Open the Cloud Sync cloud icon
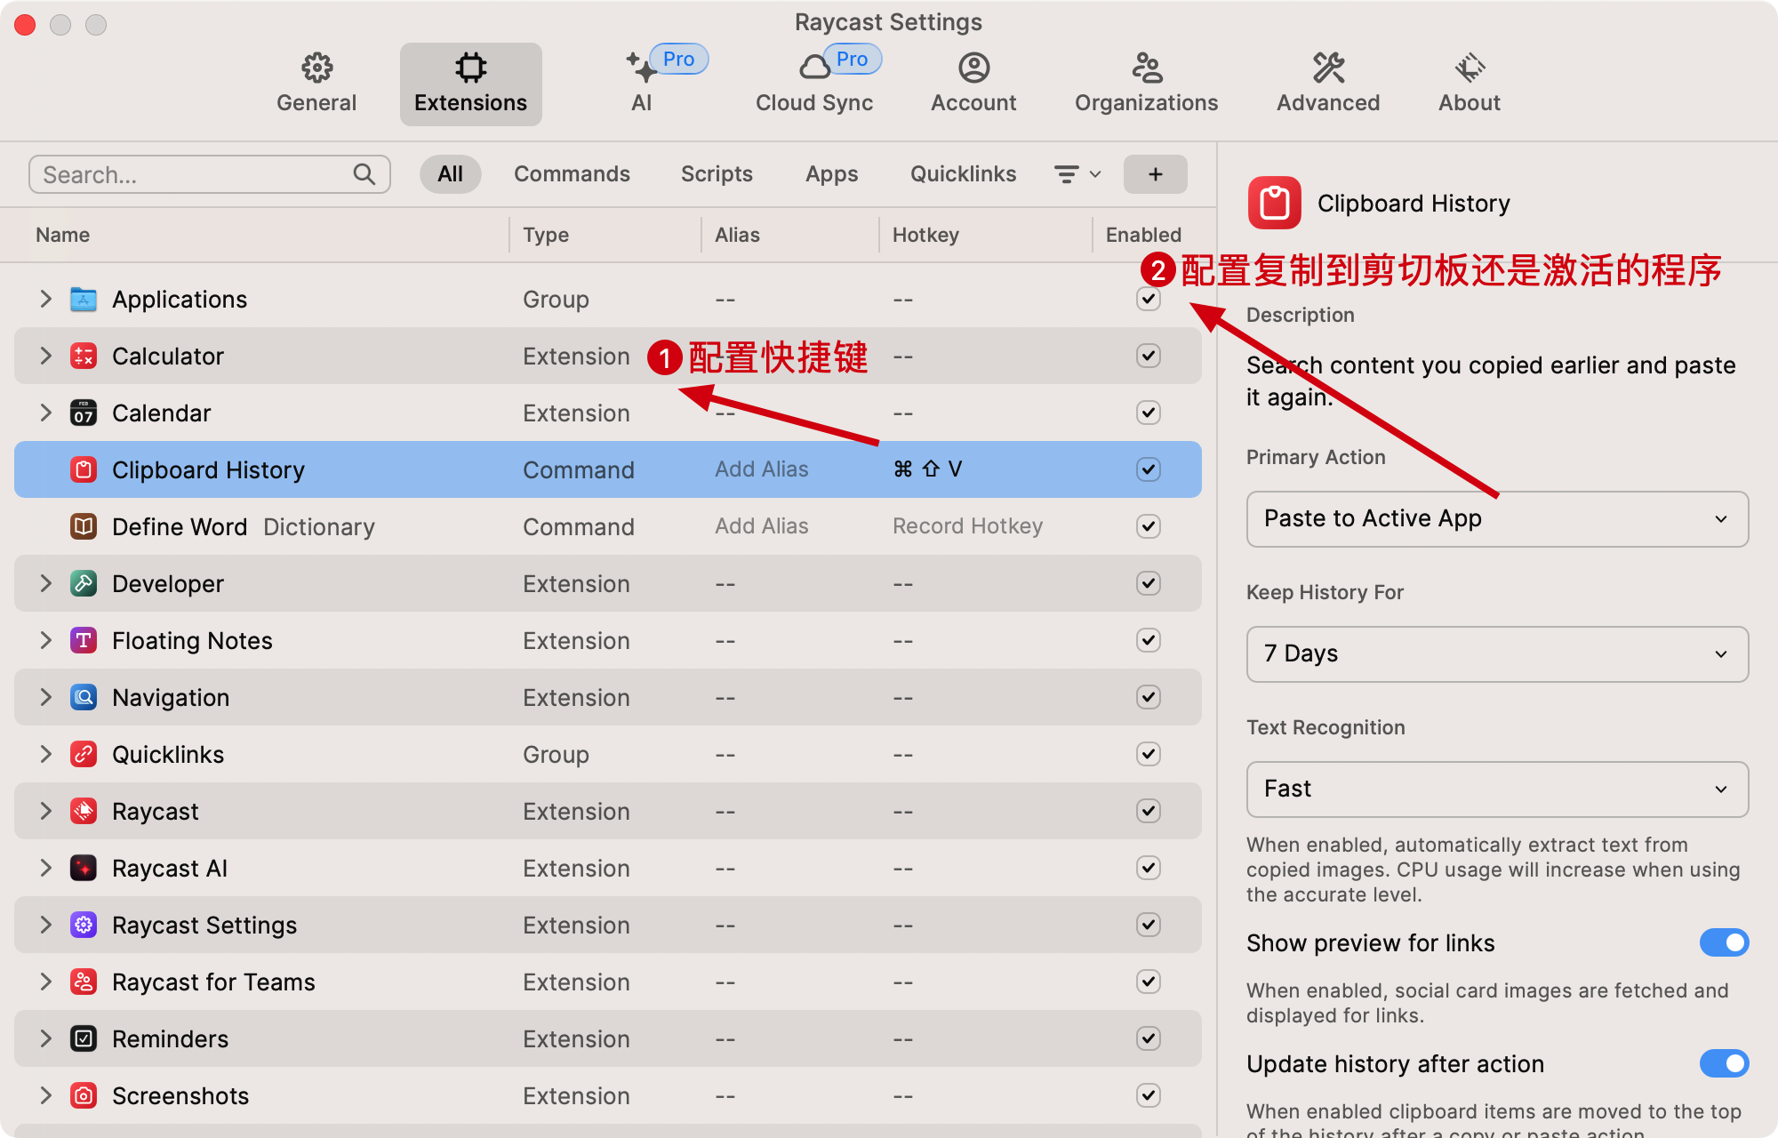Viewport: 1778px width, 1138px height. point(813,68)
